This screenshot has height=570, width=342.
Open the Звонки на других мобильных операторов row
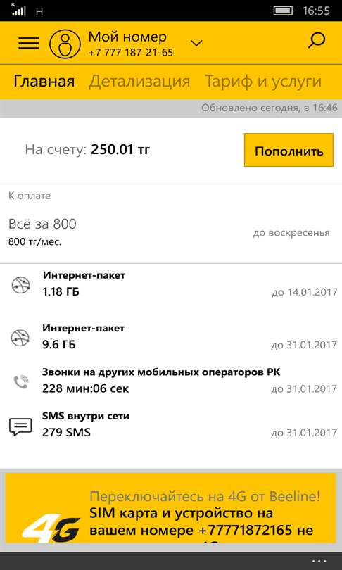171,381
